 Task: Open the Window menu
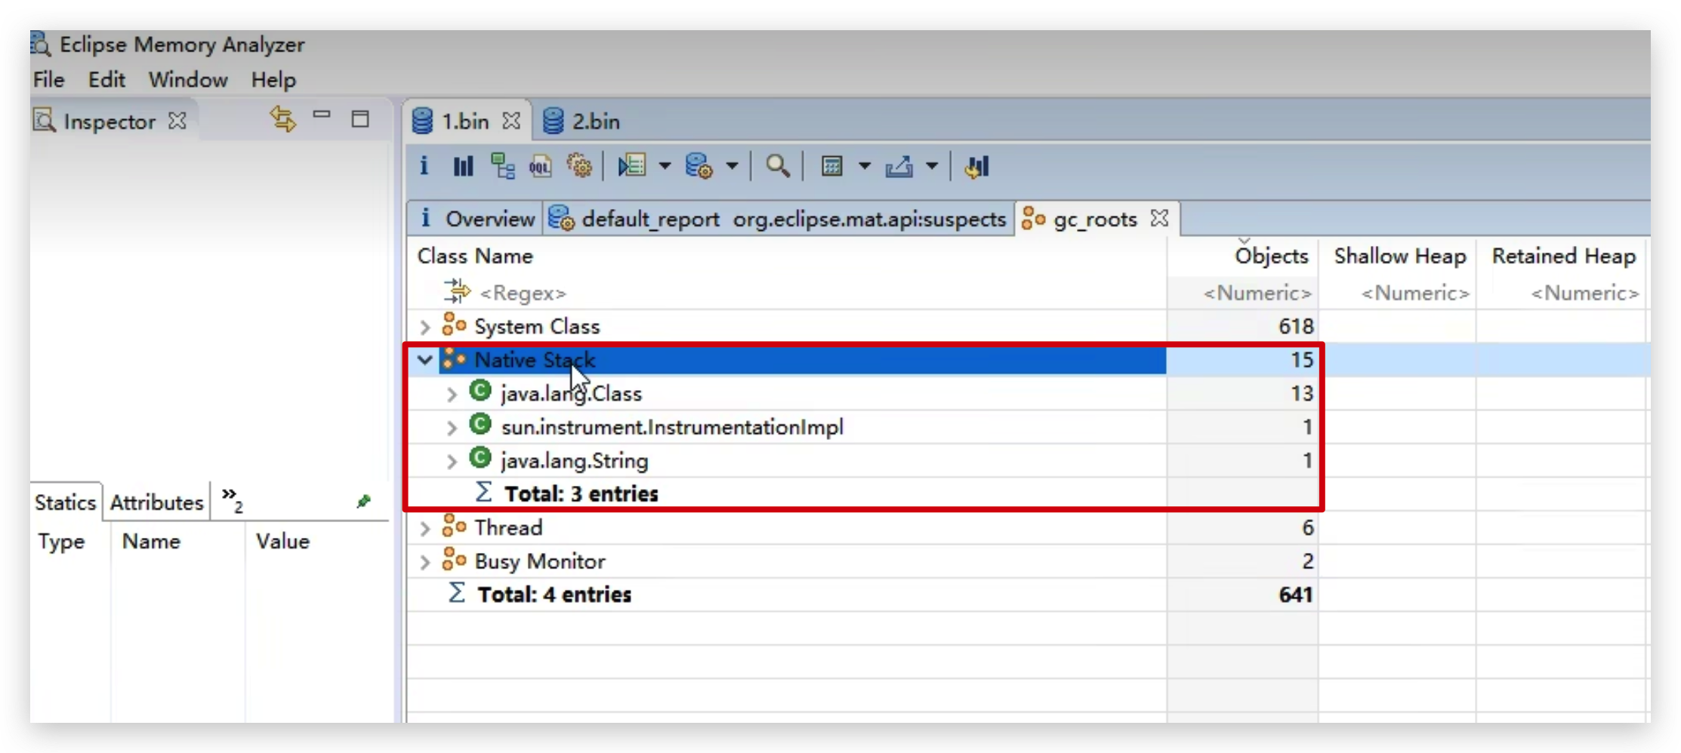pyautogui.click(x=187, y=79)
